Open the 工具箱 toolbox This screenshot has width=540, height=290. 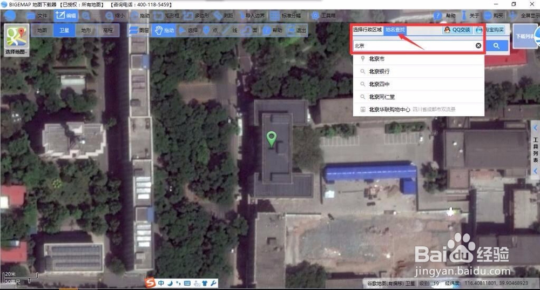click(323, 16)
